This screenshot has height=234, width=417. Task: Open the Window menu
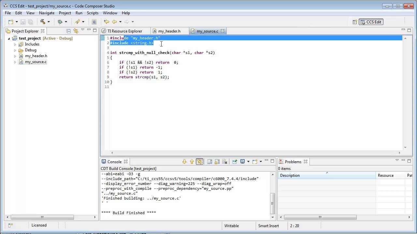(x=110, y=13)
